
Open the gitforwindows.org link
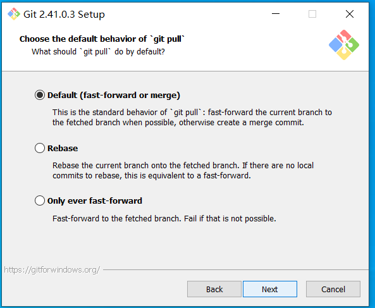(x=52, y=270)
